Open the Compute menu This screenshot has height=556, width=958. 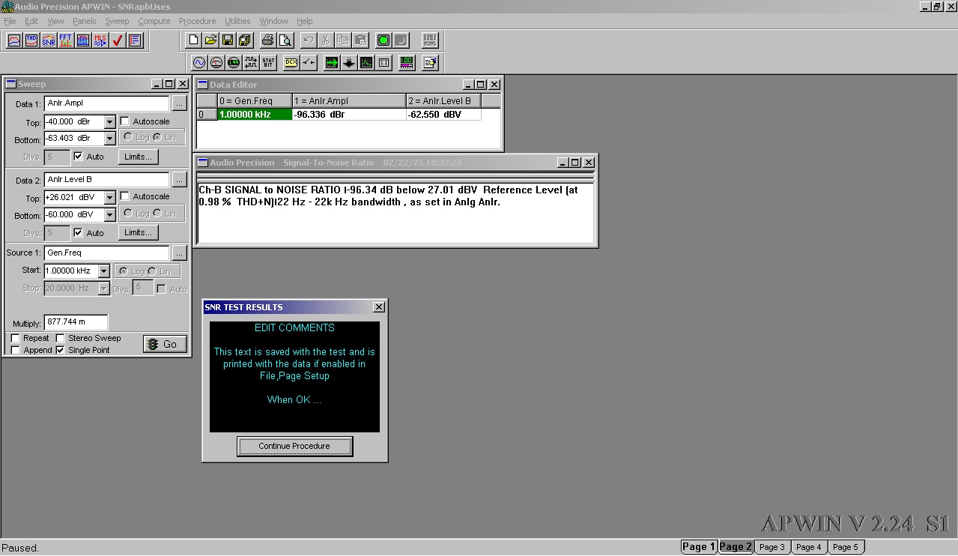click(x=154, y=21)
